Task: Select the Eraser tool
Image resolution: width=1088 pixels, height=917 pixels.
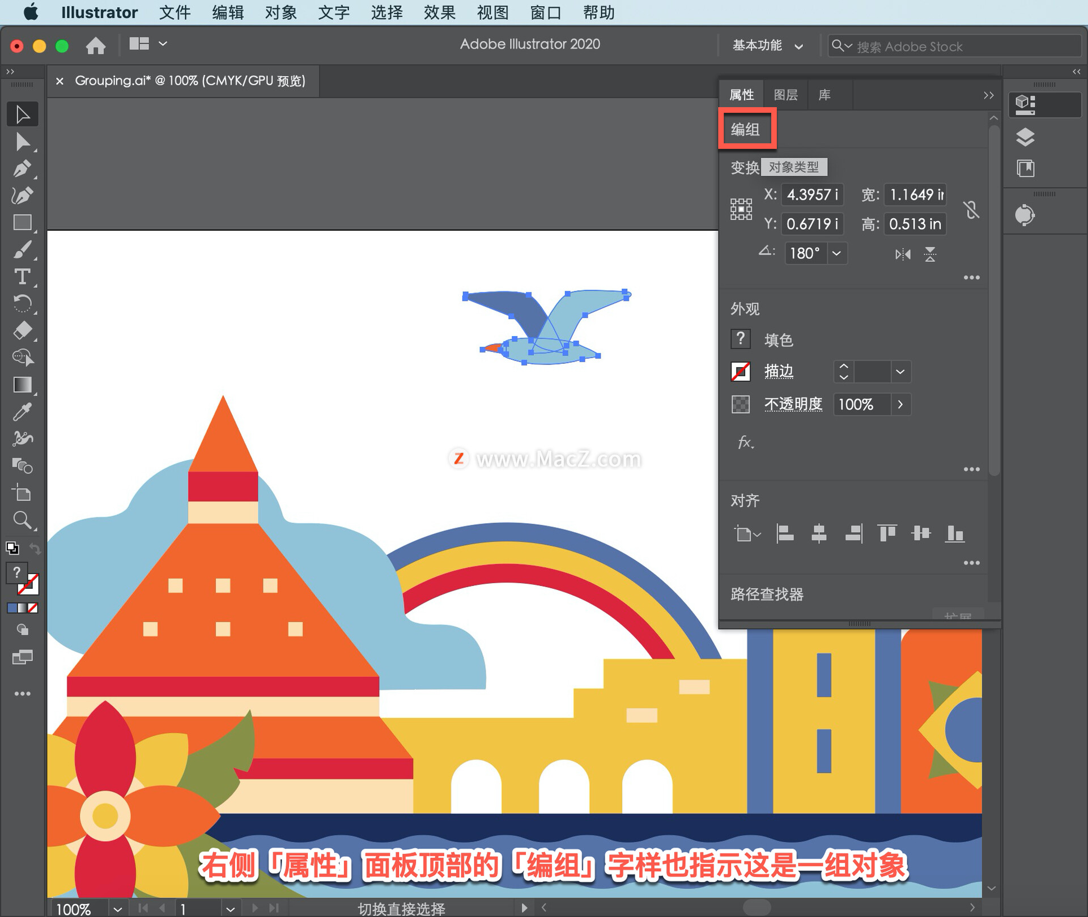Action: coord(23,330)
